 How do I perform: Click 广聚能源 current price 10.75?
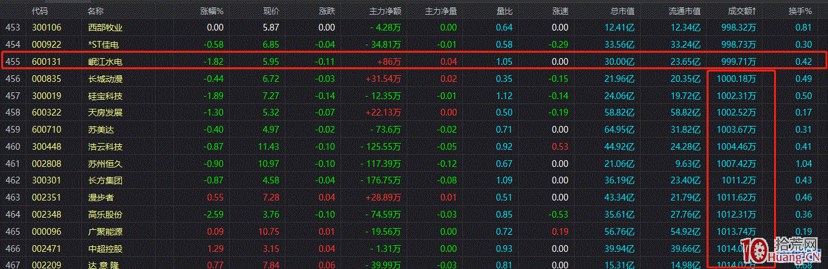[269, 232]
